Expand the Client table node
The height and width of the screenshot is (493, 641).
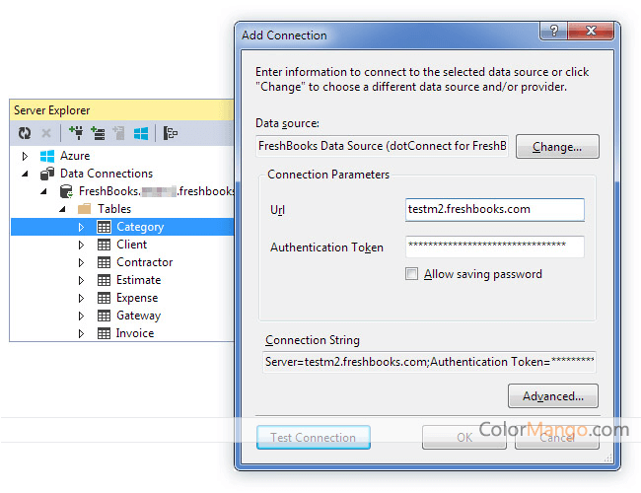81,245
